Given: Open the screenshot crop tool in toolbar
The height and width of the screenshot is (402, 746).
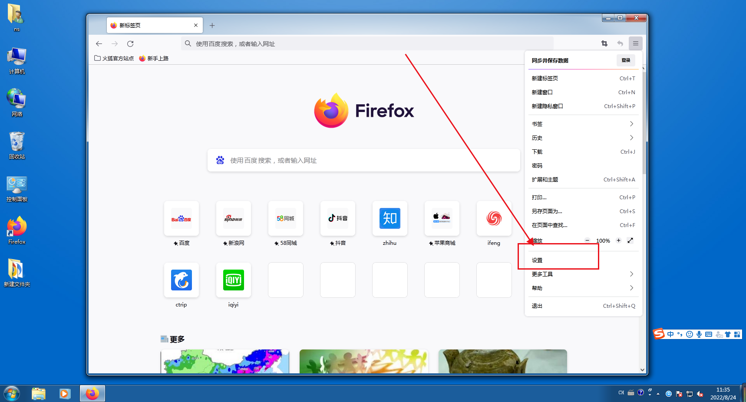Looking at the screenshot, I should [x=604, y=43].
